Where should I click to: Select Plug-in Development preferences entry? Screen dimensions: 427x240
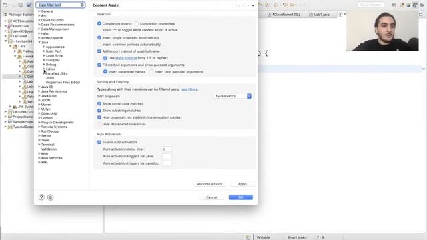point(57,122)
